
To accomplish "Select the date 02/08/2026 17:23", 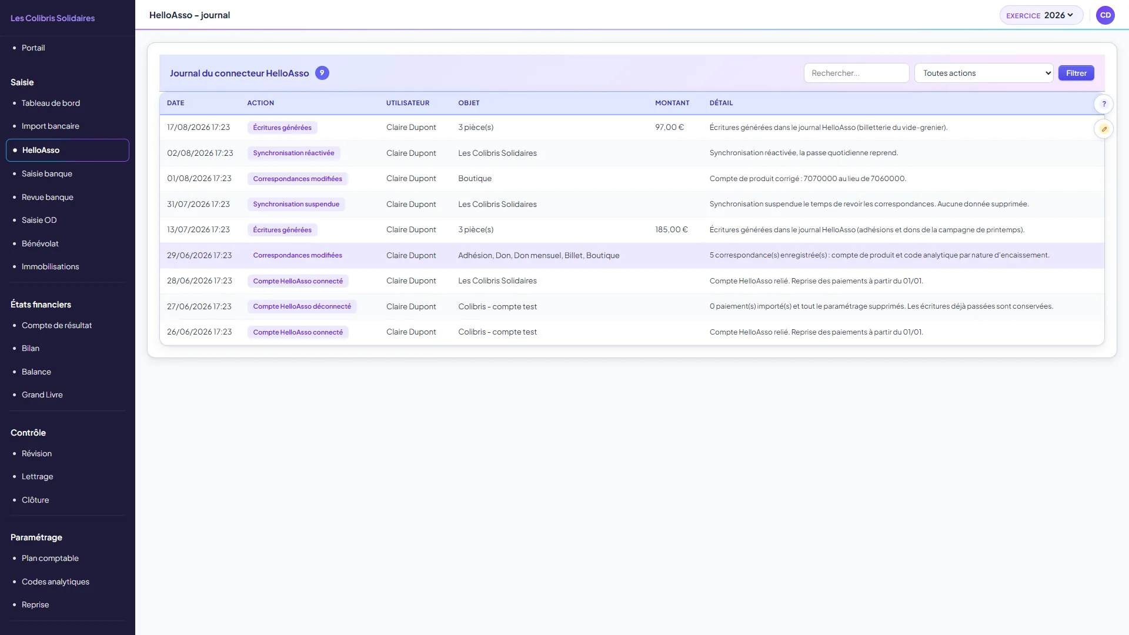I will [x=200, y=153].
